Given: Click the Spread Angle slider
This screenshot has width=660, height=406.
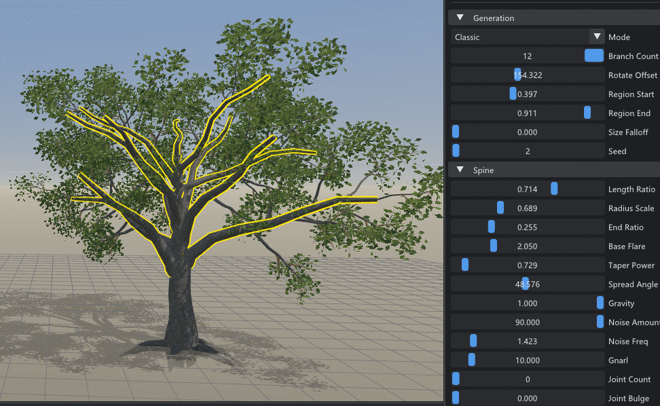Looking at the screenshot, I should [x=528, y=284].
